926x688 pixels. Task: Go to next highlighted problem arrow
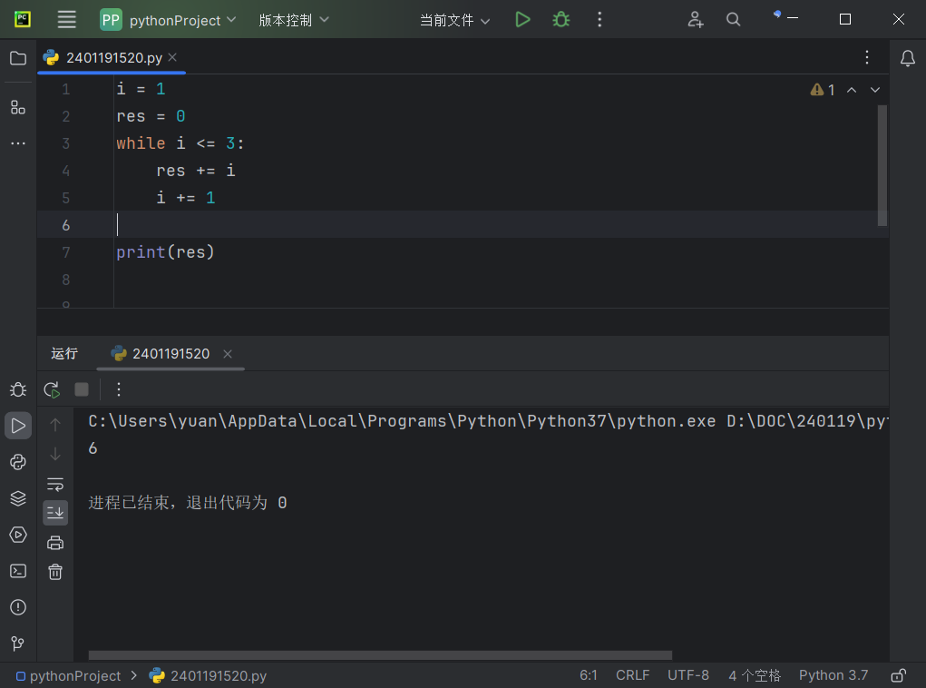875,90
